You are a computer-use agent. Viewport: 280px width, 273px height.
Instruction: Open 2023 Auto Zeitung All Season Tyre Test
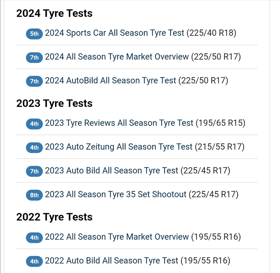(145, 147)
